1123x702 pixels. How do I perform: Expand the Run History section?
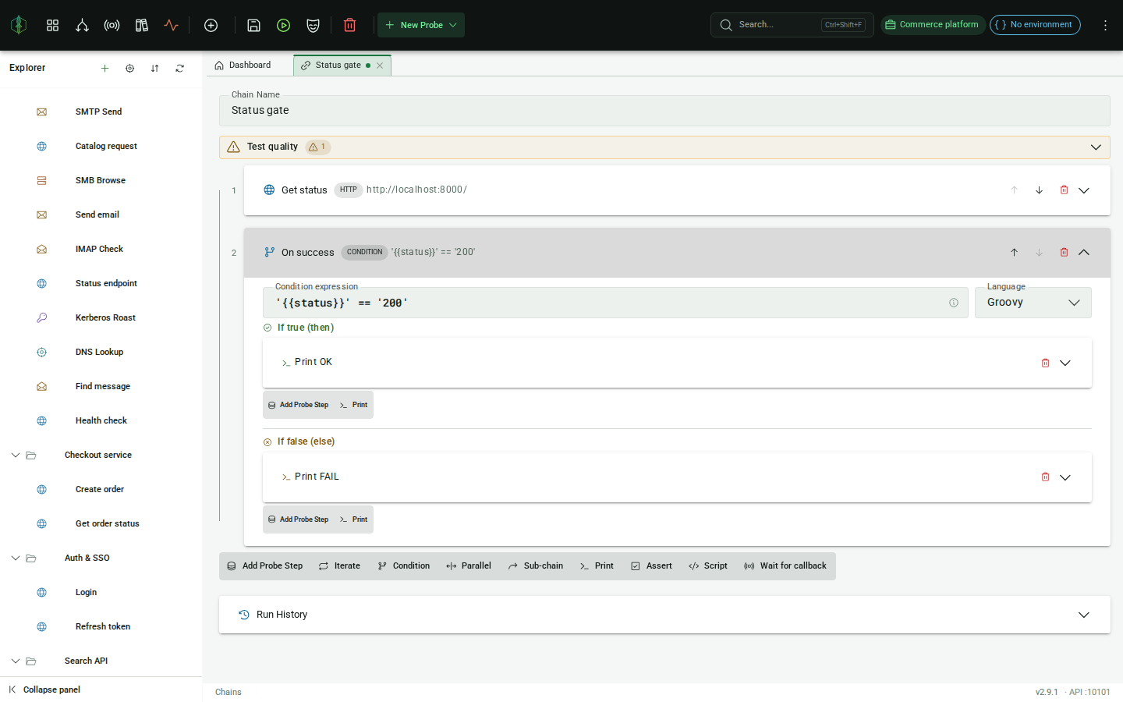coord(1084,615)
